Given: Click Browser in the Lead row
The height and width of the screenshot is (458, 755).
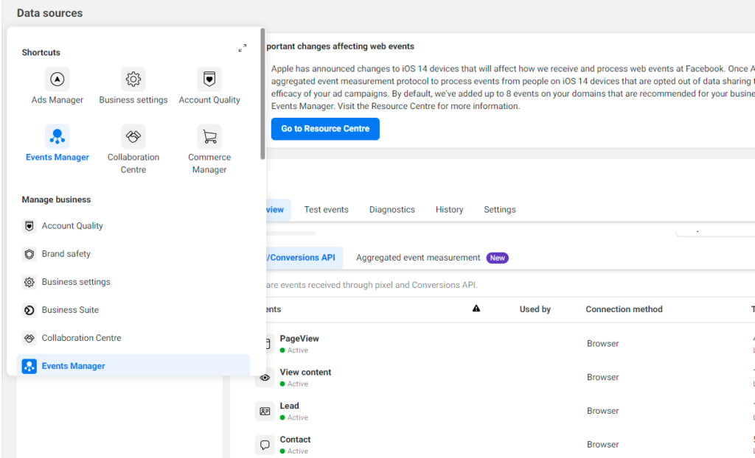Looking at the screenshot, I should 603,411.
